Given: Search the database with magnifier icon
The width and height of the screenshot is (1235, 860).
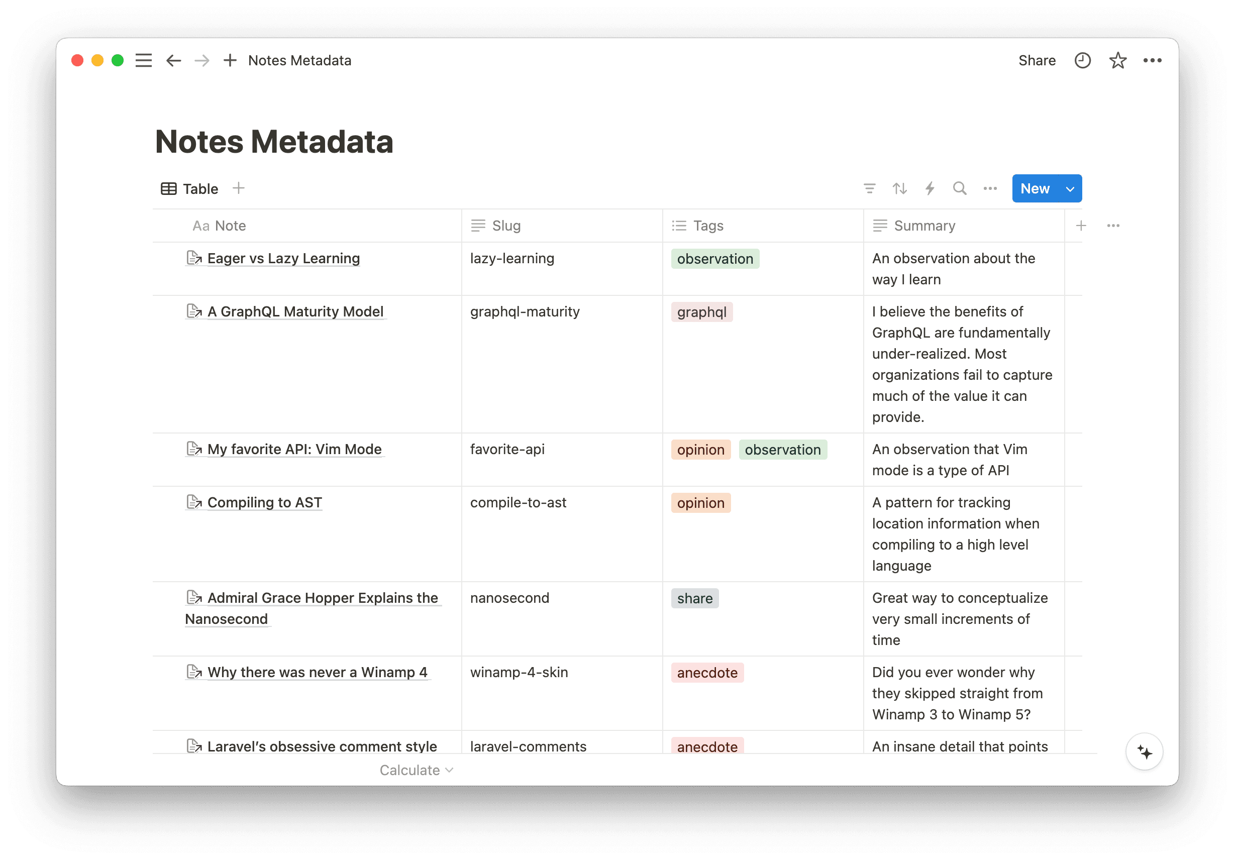Looking at the screenshot, I should coord(960,189).
